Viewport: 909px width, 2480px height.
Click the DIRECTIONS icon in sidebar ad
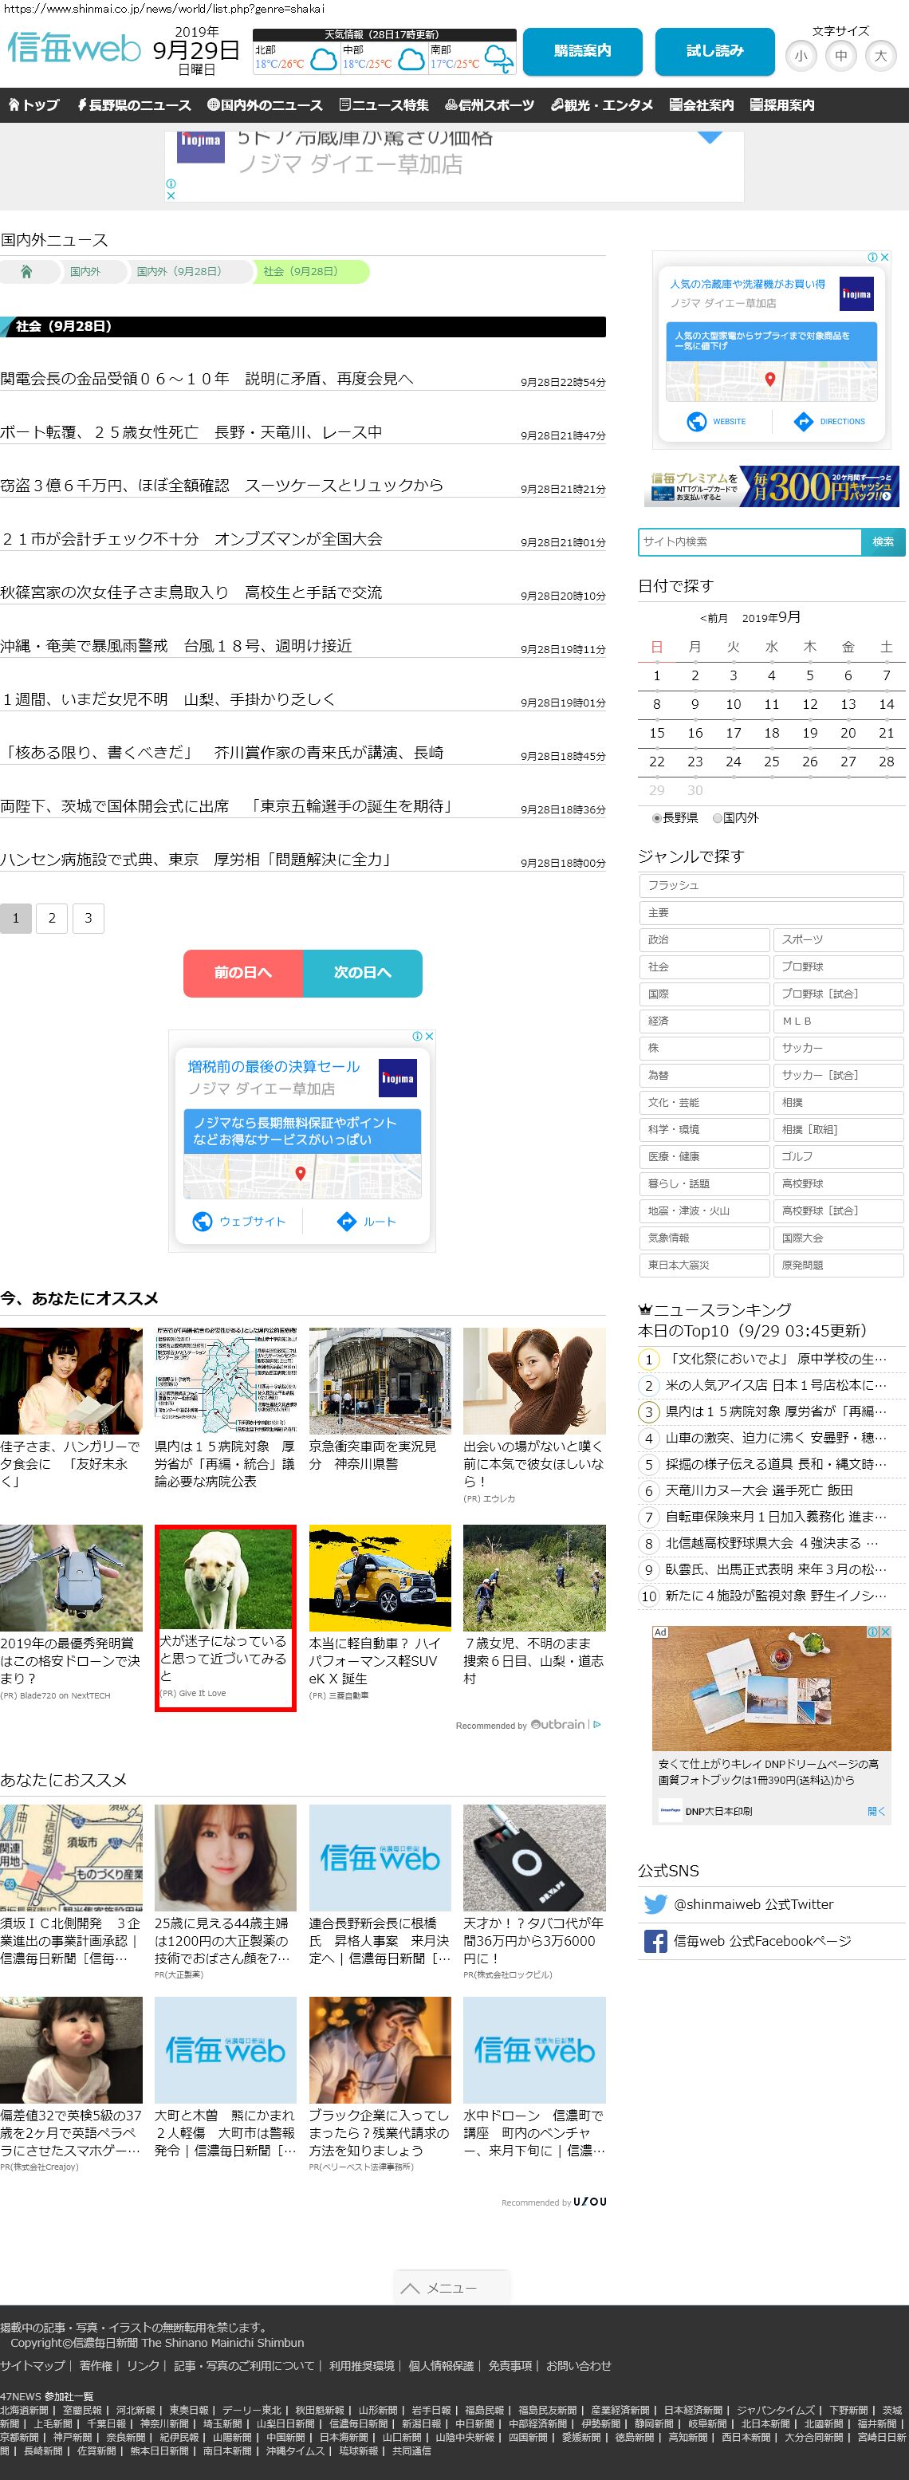803,422
